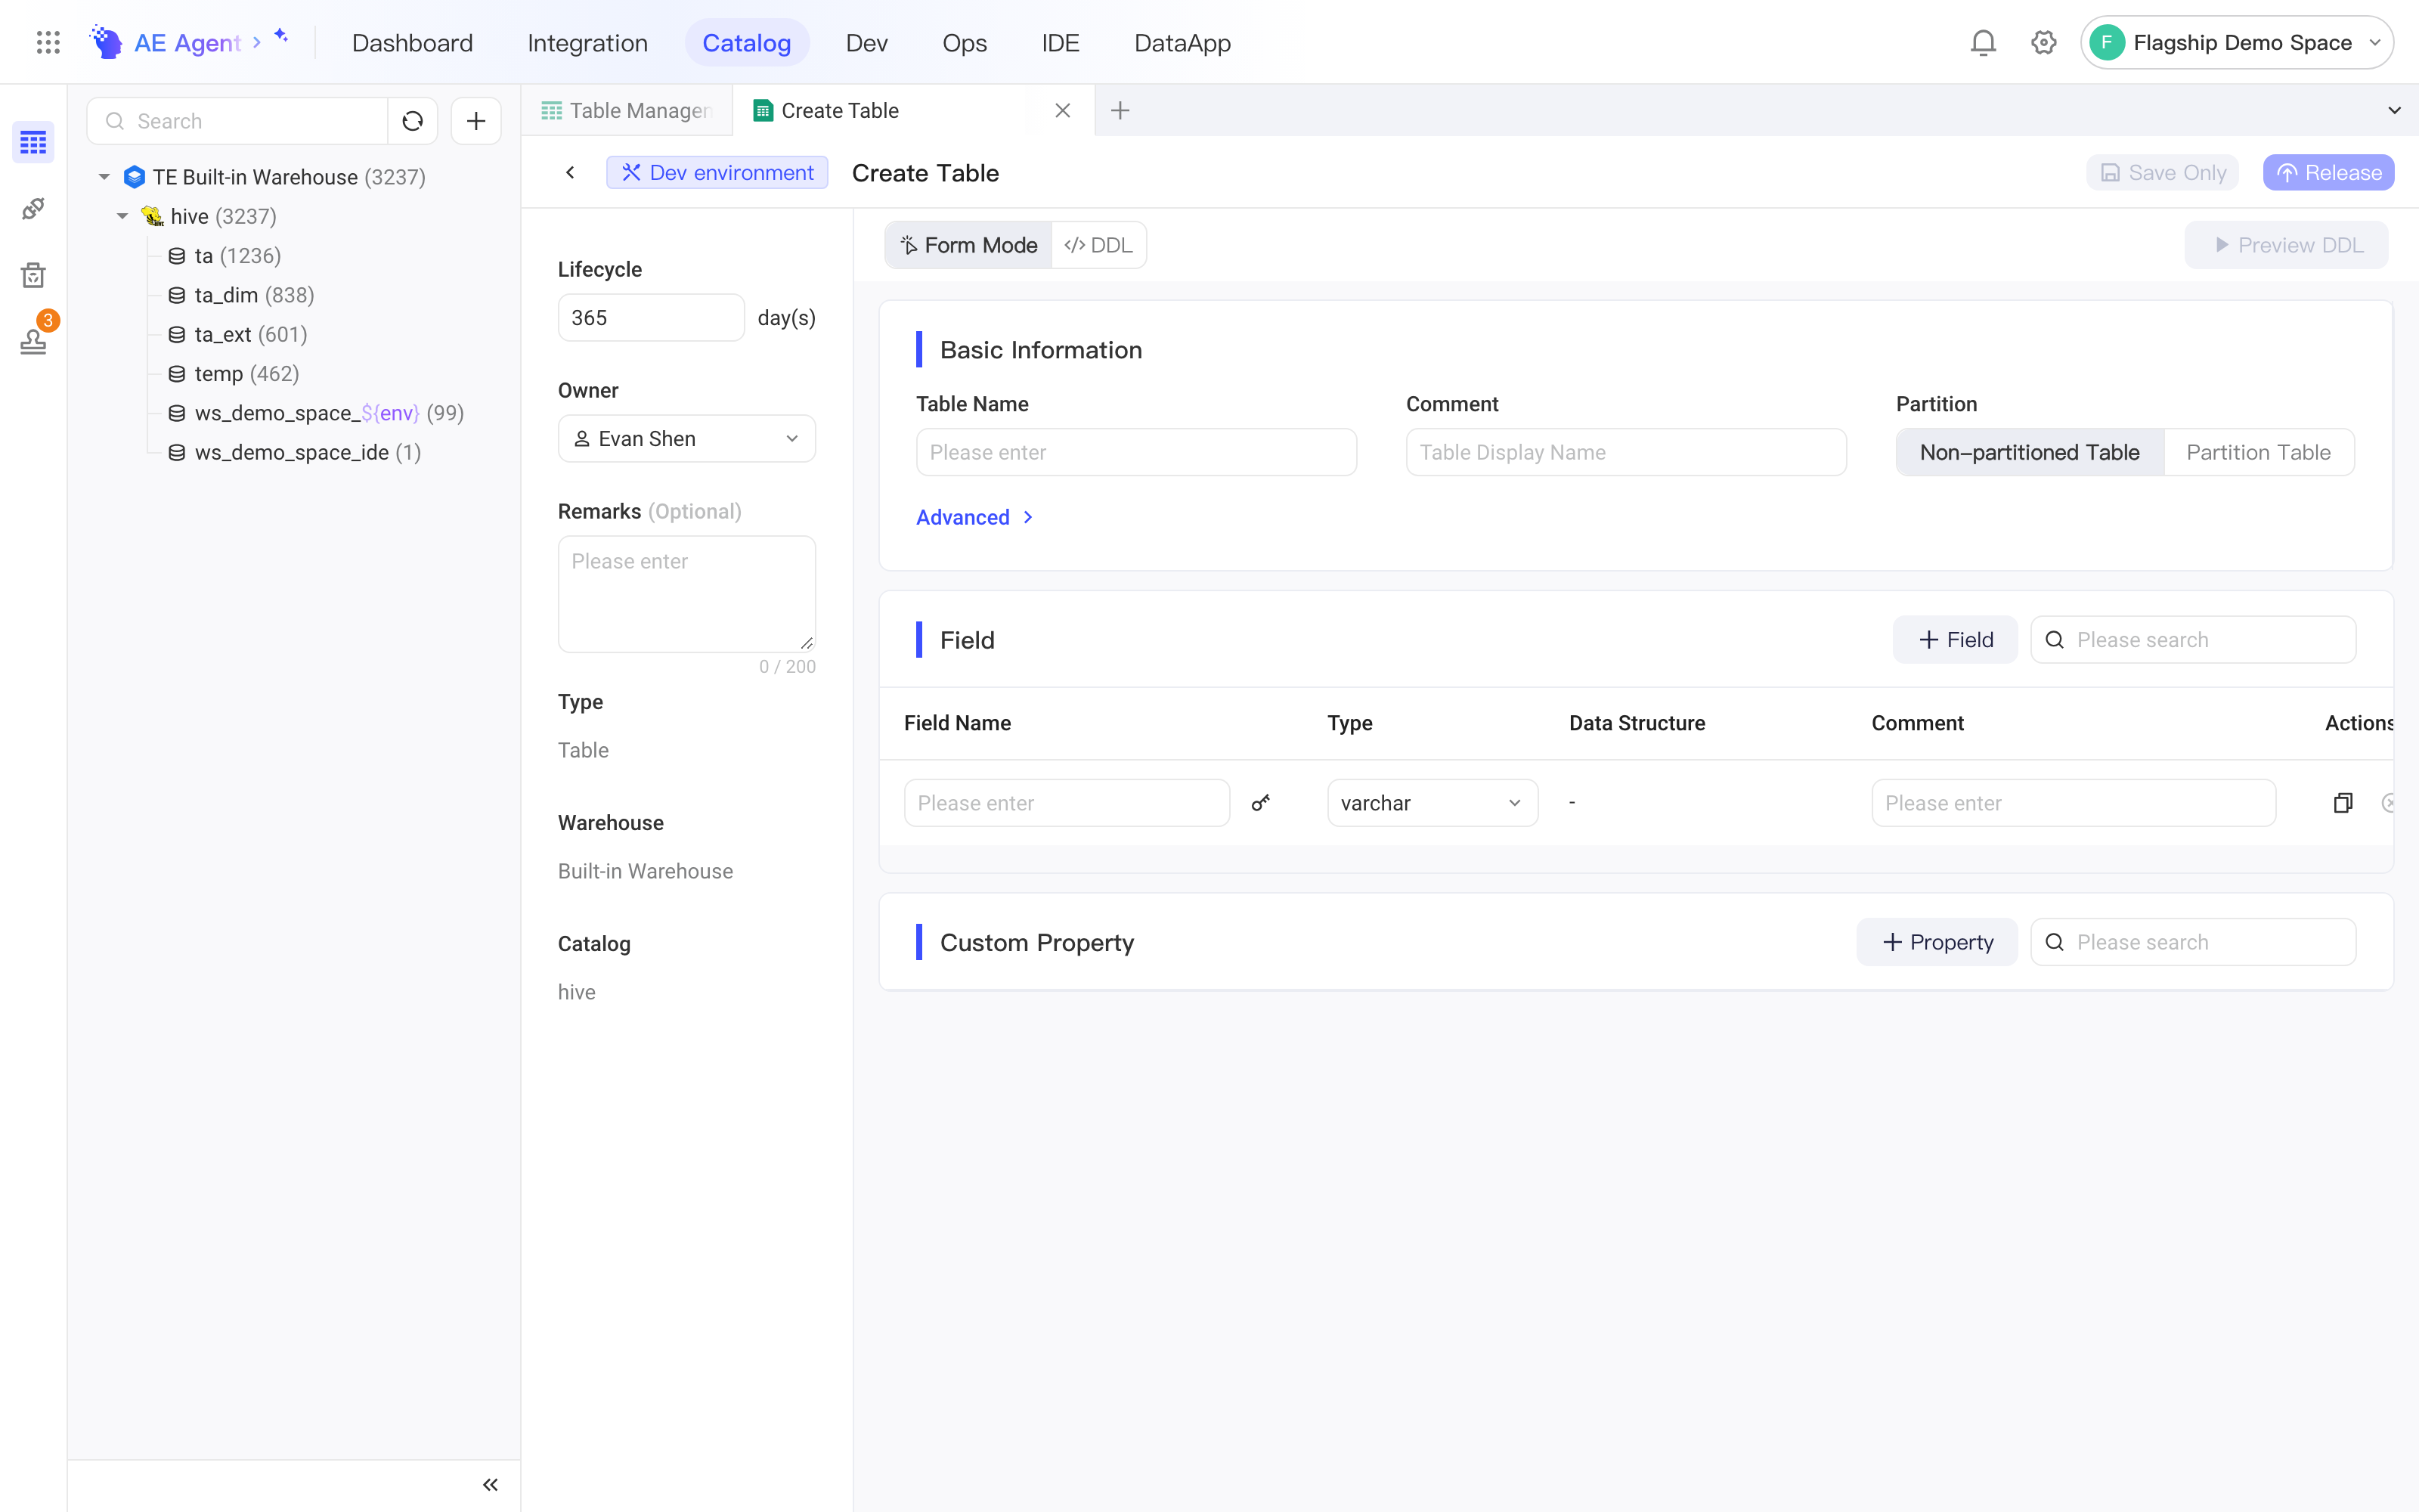Add a custom Property

[1937, 942]
